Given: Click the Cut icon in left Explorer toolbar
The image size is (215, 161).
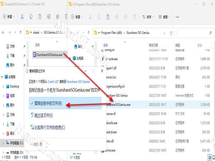Looking at the screenshot, I should (22, 17).
